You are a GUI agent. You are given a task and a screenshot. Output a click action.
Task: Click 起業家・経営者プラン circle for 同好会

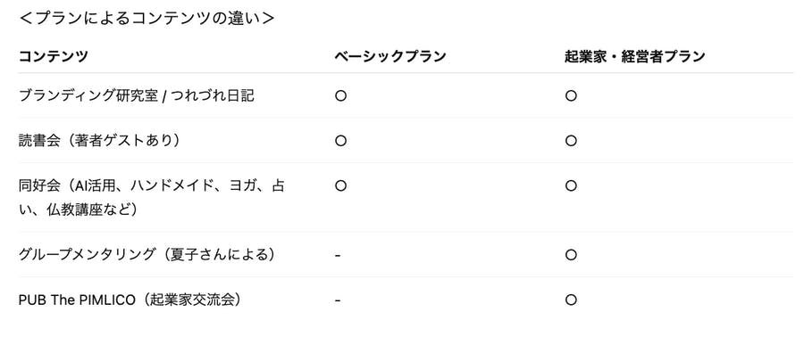(571, 185)
